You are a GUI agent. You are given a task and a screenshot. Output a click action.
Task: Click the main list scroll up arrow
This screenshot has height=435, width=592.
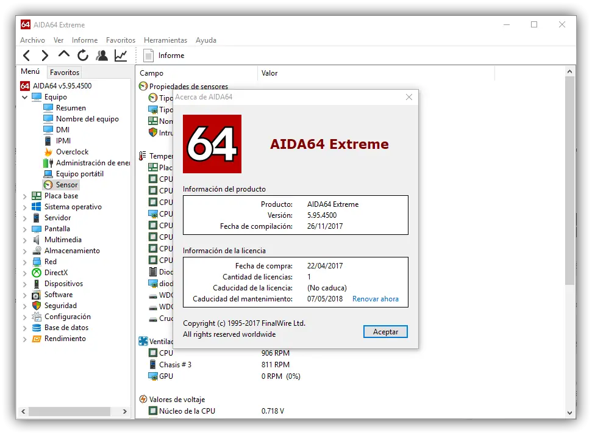(x=569, y=71)
